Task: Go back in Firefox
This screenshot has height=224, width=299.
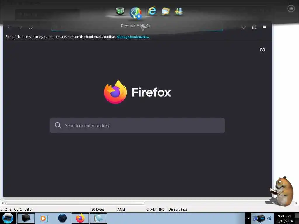Action: (10, 27)
